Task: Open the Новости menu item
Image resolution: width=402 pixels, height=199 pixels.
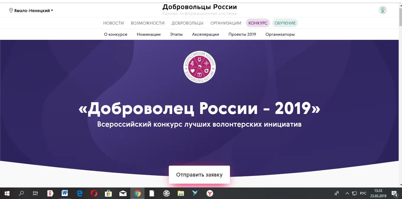Action: 114,23
